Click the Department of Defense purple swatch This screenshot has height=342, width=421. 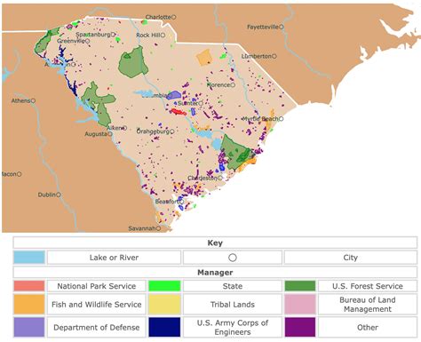coord(29,327)
